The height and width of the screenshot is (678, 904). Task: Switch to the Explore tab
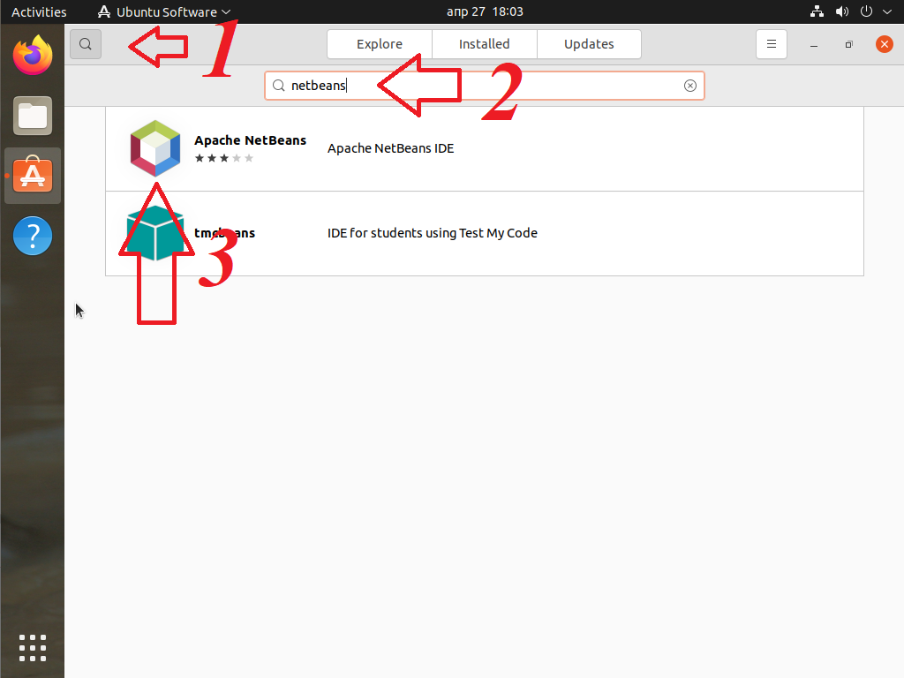pos(380,44)
